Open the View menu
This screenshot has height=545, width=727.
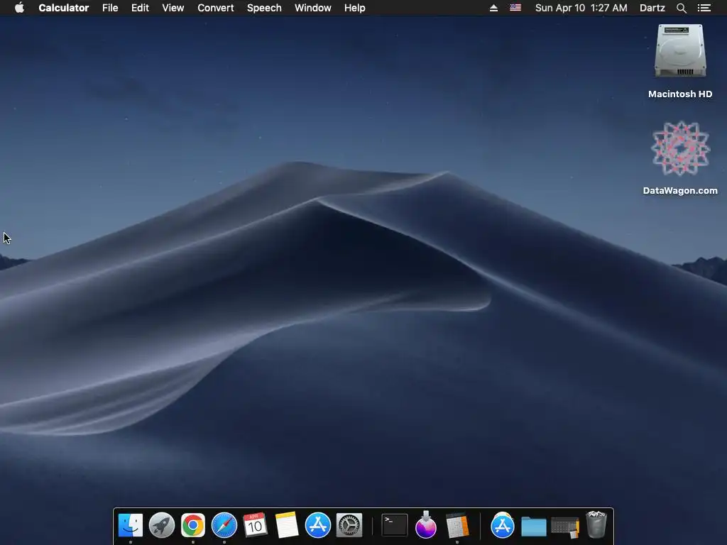173,8
